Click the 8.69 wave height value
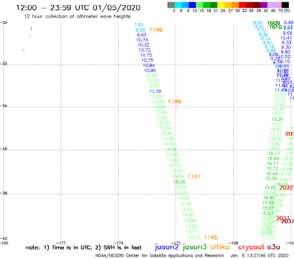Viewport: 294px width, 259px height. tap(257, 23)
